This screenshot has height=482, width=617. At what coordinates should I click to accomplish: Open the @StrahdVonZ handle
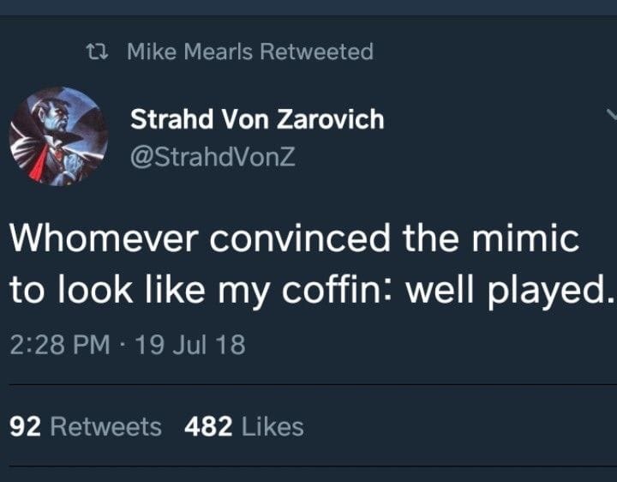coord(213,157)
